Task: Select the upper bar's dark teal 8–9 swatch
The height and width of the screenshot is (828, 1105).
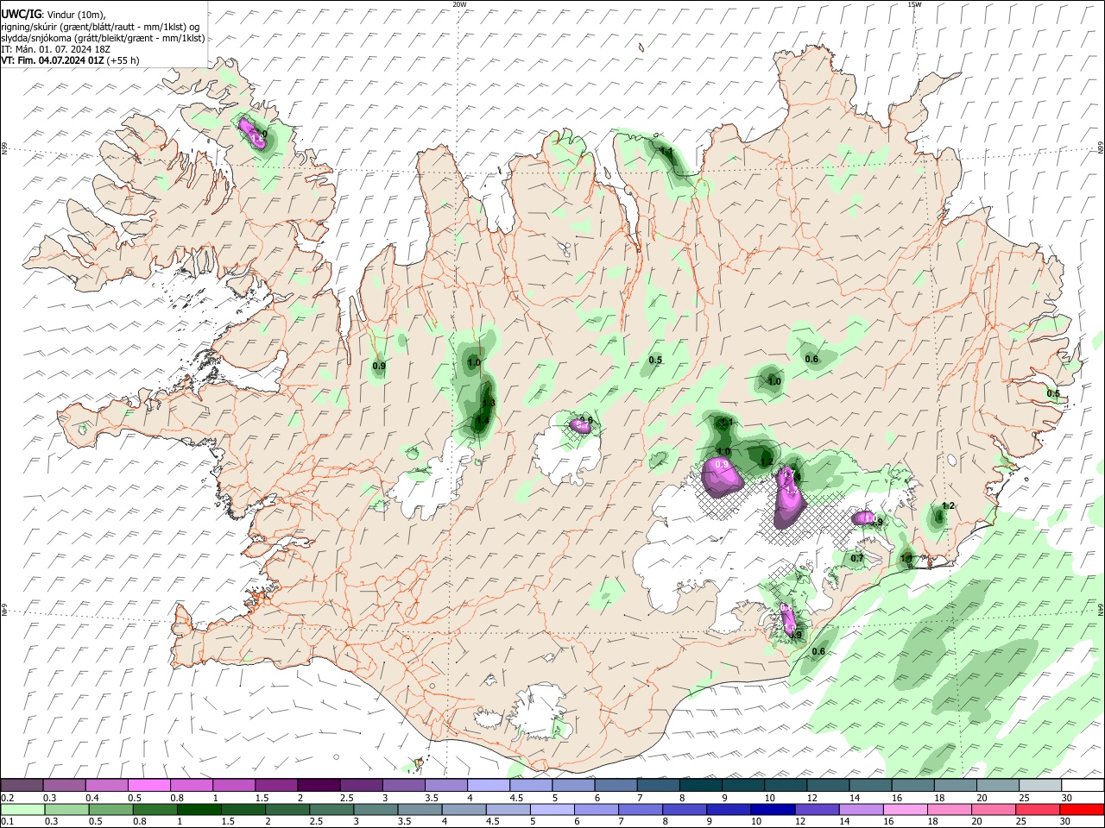Action: tap(701, 785)
